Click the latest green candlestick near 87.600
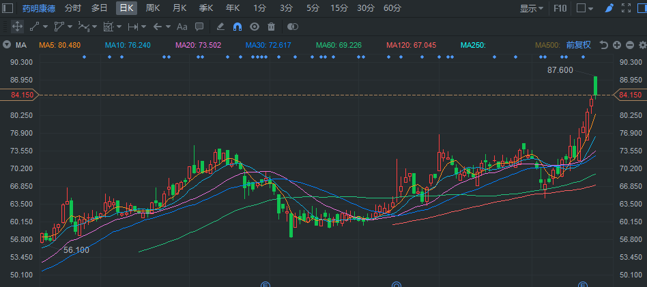Screen dimensions: 647x287 (x=595, y=86)
